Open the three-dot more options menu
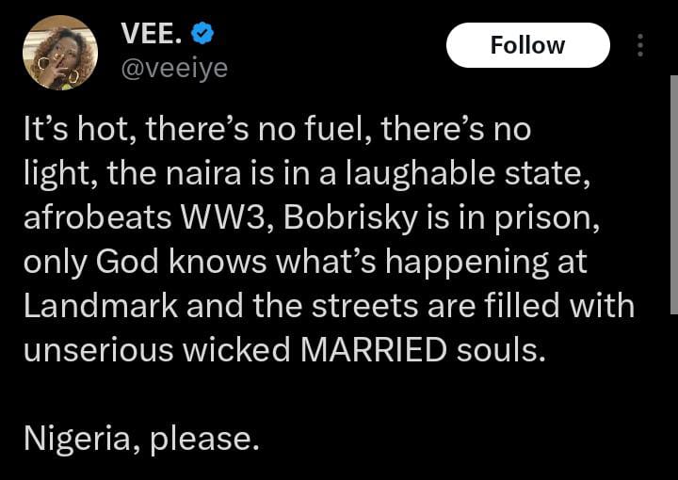Screen dimensions: 678x480 [641, 45]
